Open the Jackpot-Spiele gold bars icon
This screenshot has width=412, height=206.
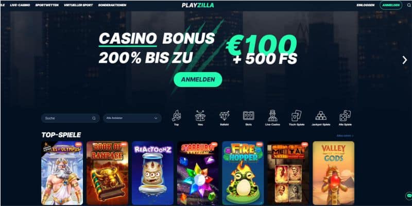point(320,115)
